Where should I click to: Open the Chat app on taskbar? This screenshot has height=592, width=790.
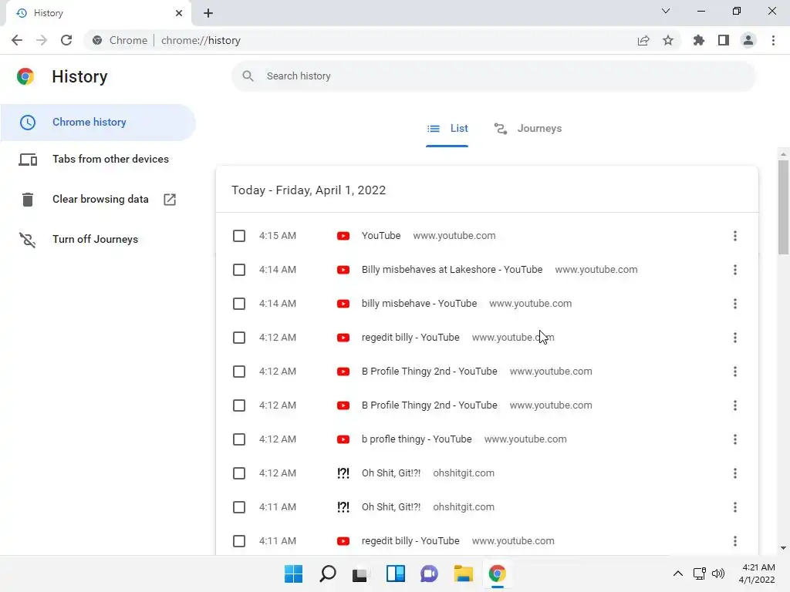[x=429, y=573]
